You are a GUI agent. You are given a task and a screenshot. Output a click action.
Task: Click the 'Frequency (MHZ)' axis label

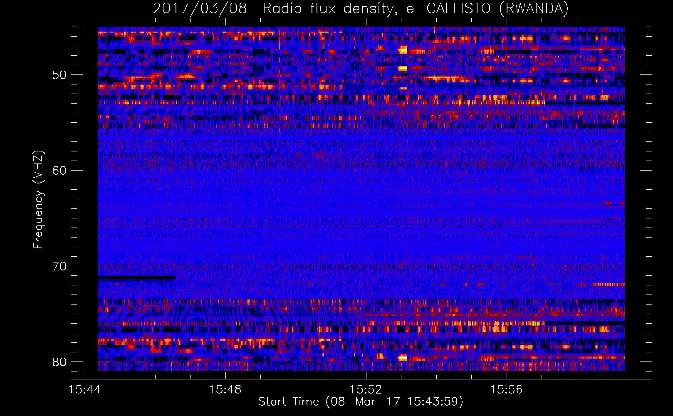pyautogui.click(x=38, y=200)
